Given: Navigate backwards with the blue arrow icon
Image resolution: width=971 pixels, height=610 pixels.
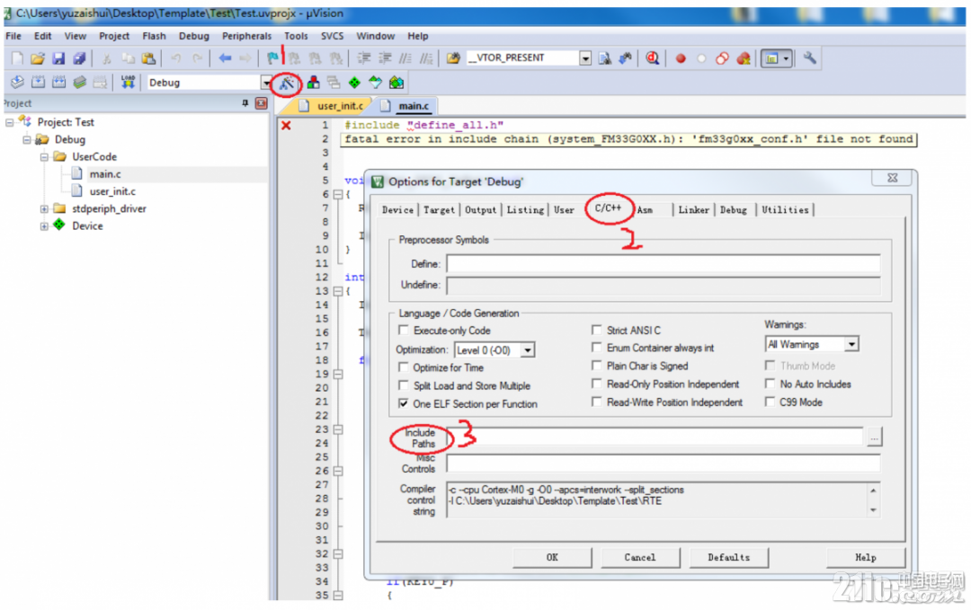Looking at the screenshot, I should (225, 58).
